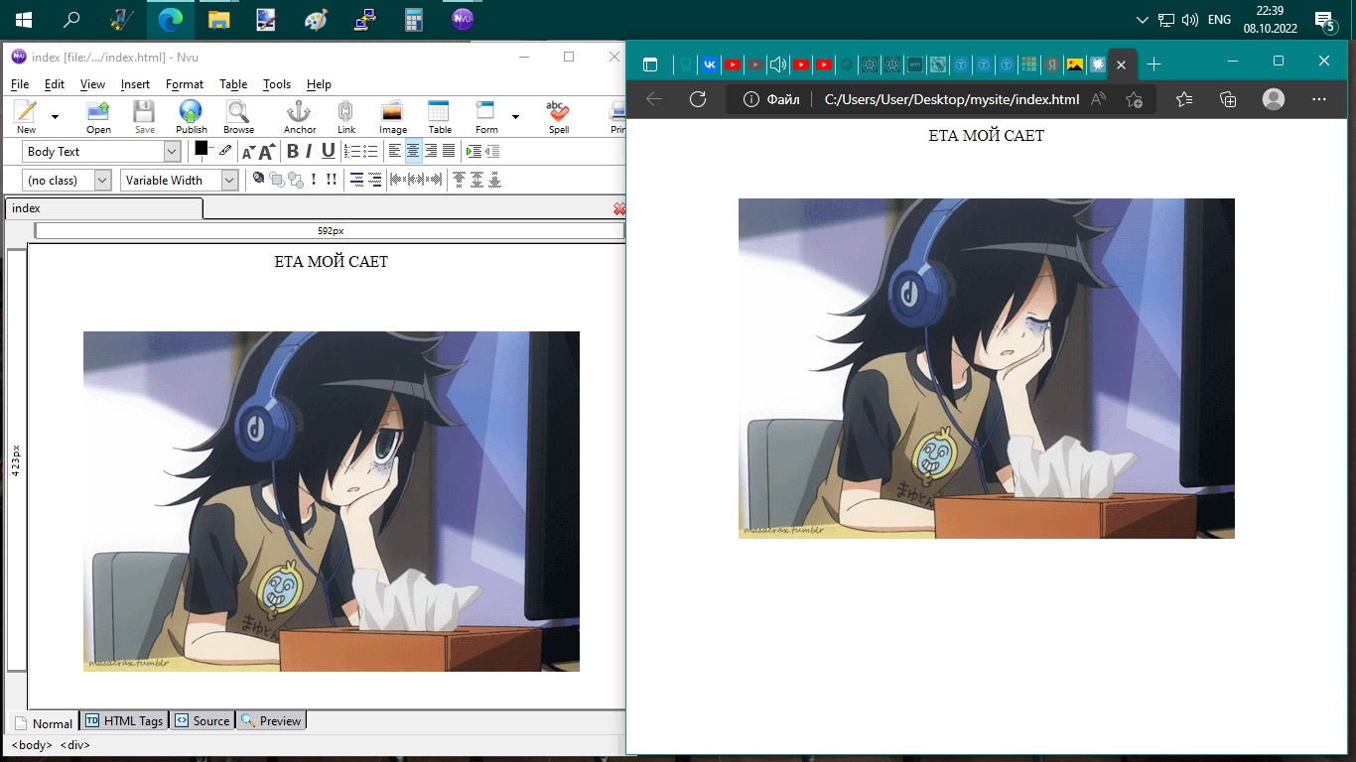Click the Edge address bar URL
Screen dimensions: 1356x762
[x=951, y=99]
